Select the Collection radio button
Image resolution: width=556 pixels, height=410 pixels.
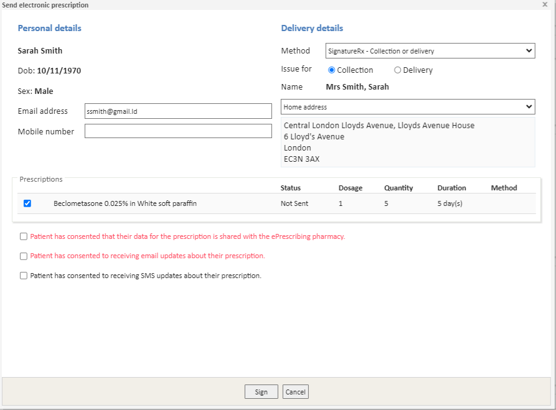[331, 70]
